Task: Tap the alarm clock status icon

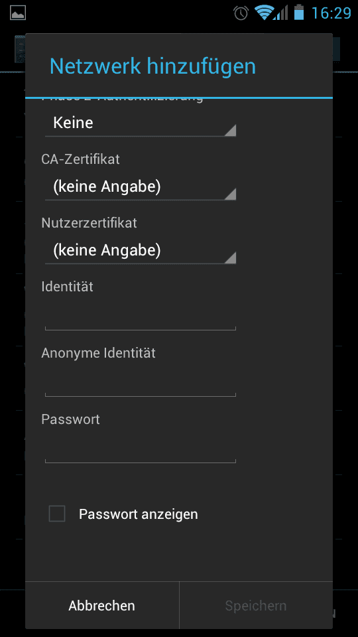Action: (241, 13)
